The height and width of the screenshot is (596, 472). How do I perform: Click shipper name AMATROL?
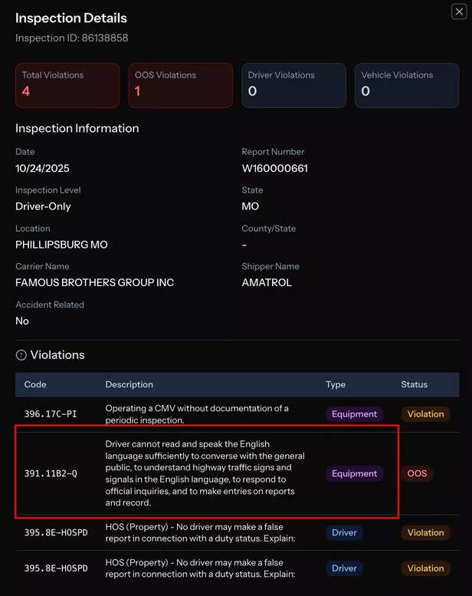click(x=267, y=282)
